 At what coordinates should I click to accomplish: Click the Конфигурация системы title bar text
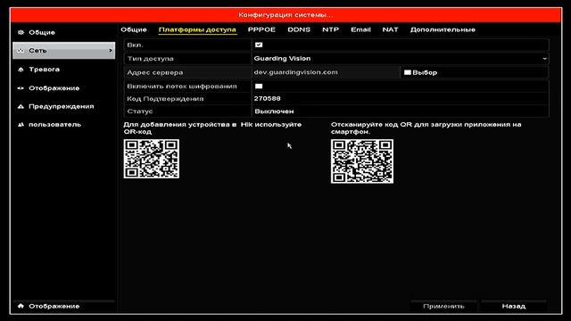click(x=285, y=15)
